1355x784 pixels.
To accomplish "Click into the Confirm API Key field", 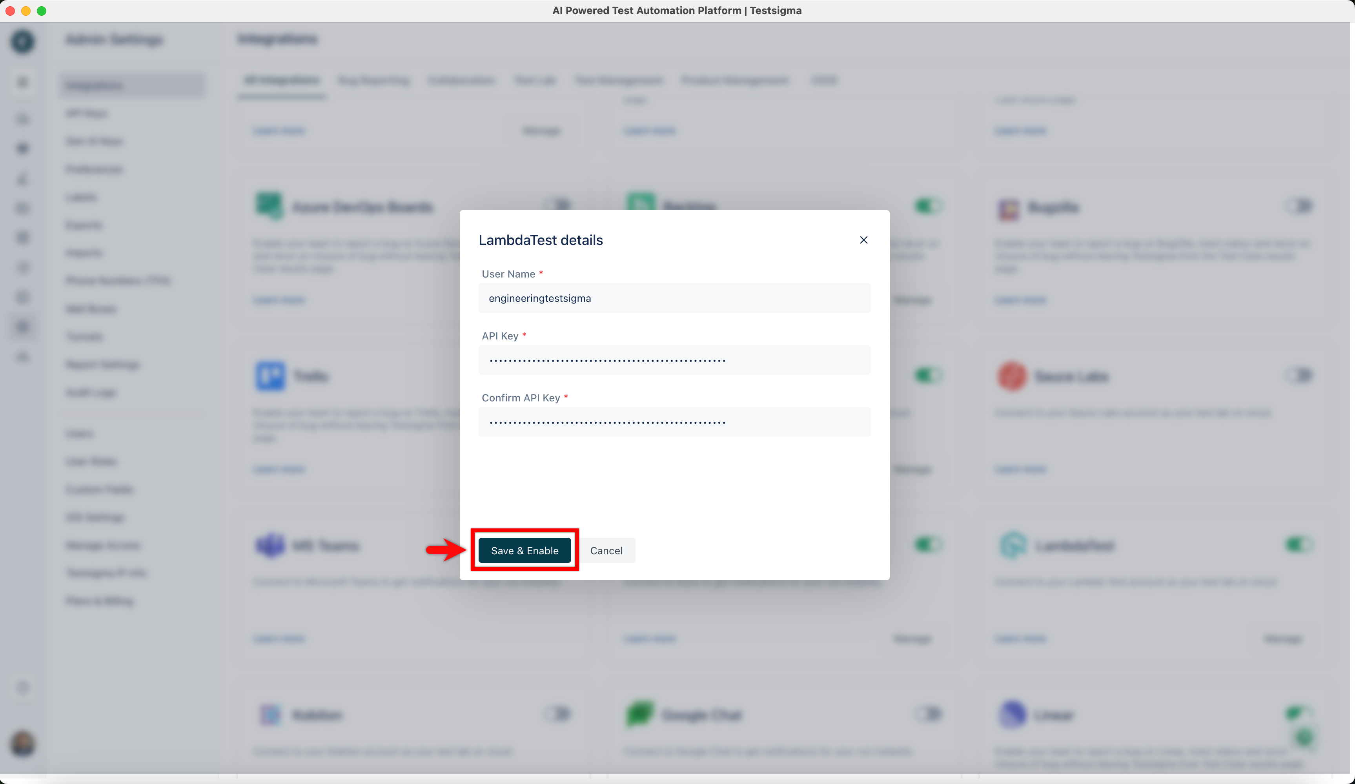I will point(674,421).
